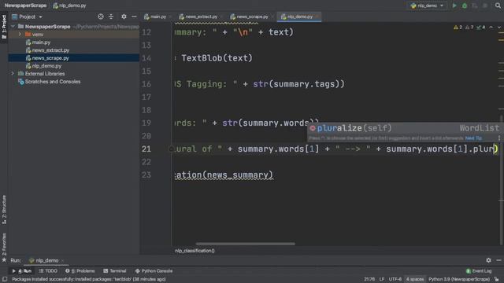The height and width of the screenshot is (283, 504).
Task: Click the locate-in-project target icon
Action: pyautogui.click(x=101, y=17)
